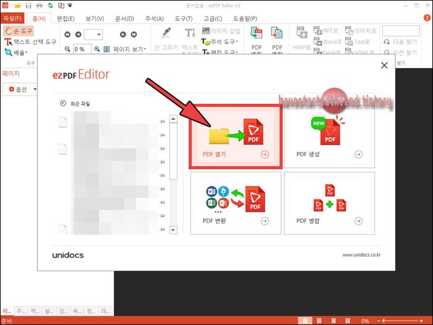This screenshot has height=325, width=433.
Task: Click the green refresh arrows icon in title bar
Action: tap(50, 5)
